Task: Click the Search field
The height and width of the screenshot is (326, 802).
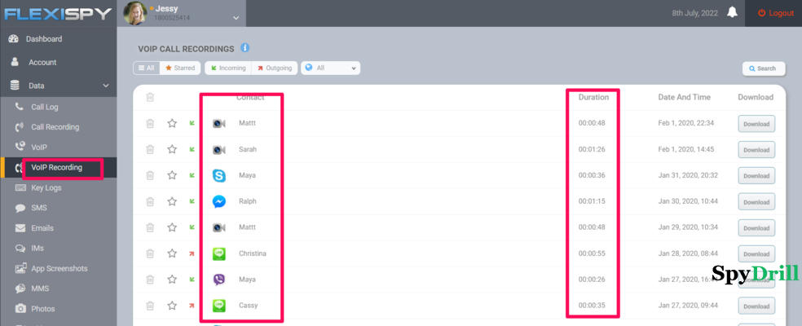Action: [764, 68]
